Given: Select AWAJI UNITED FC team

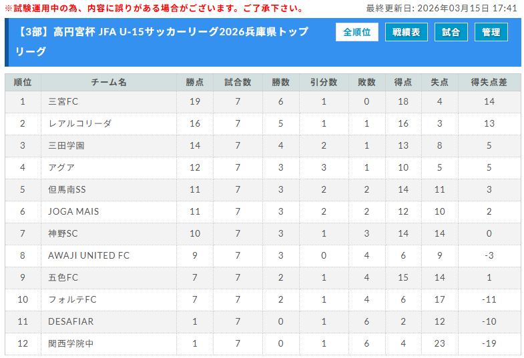Looking at the screenshot, I should (x=89, y=255).
